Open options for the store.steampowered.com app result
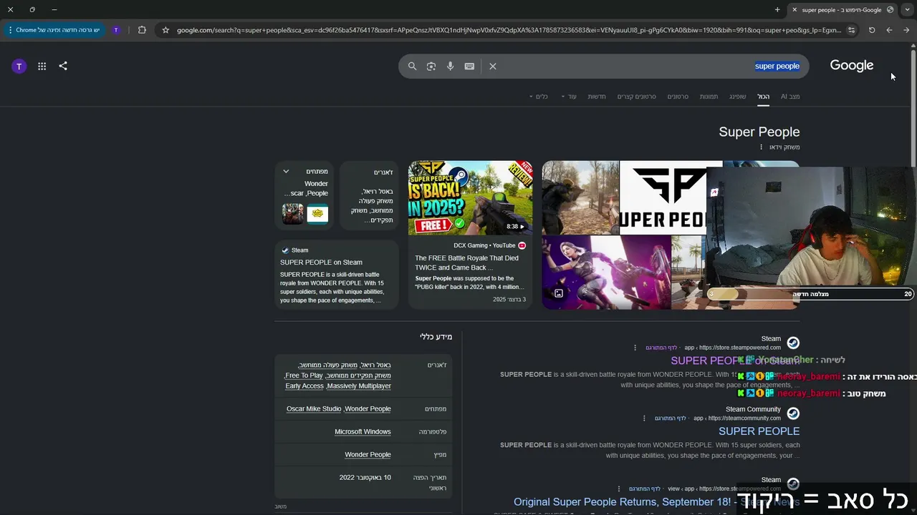The image size is (917, 515). (635, 348)
